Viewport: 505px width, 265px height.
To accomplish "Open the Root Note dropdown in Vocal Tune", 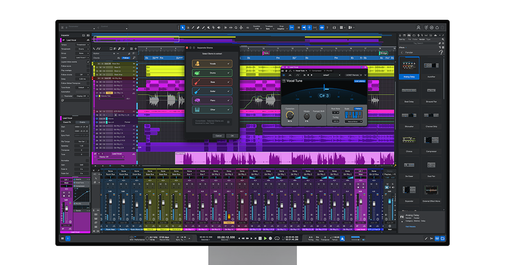I will pyautogui.click(x=335, y=113).
